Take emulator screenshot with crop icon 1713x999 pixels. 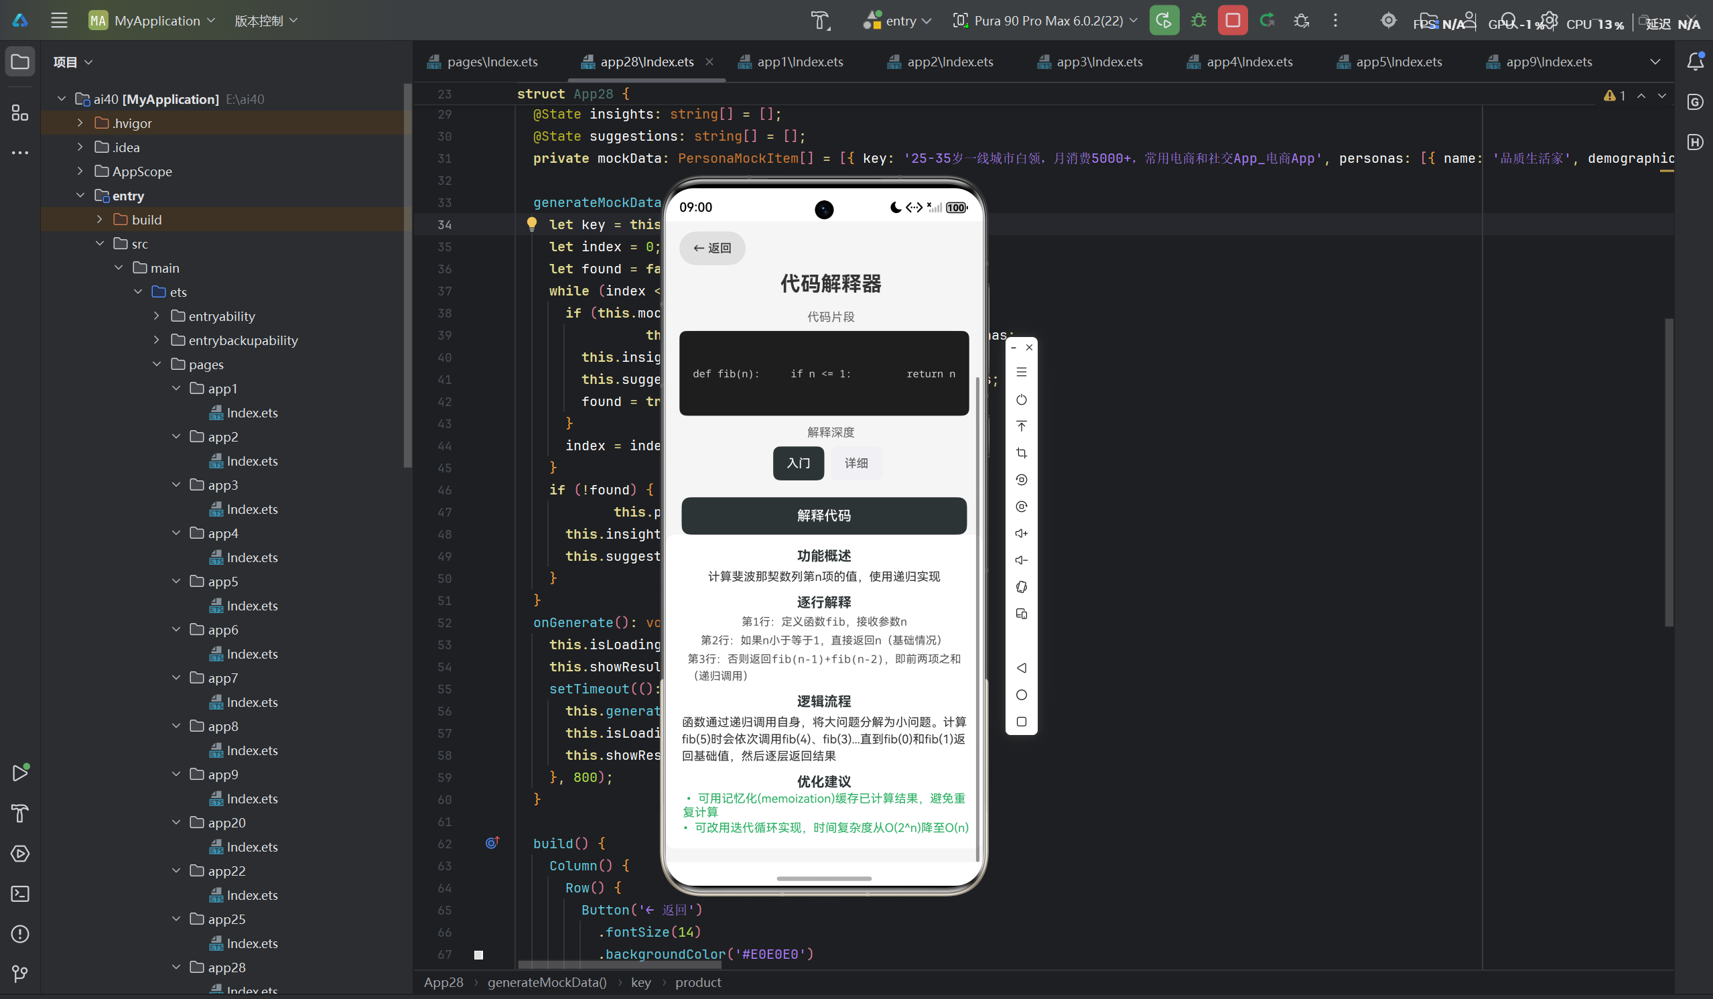(x=1021, y=453)
